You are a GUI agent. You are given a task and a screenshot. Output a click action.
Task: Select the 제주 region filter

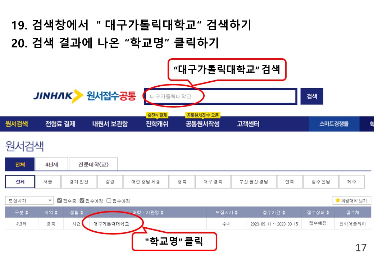352,182
